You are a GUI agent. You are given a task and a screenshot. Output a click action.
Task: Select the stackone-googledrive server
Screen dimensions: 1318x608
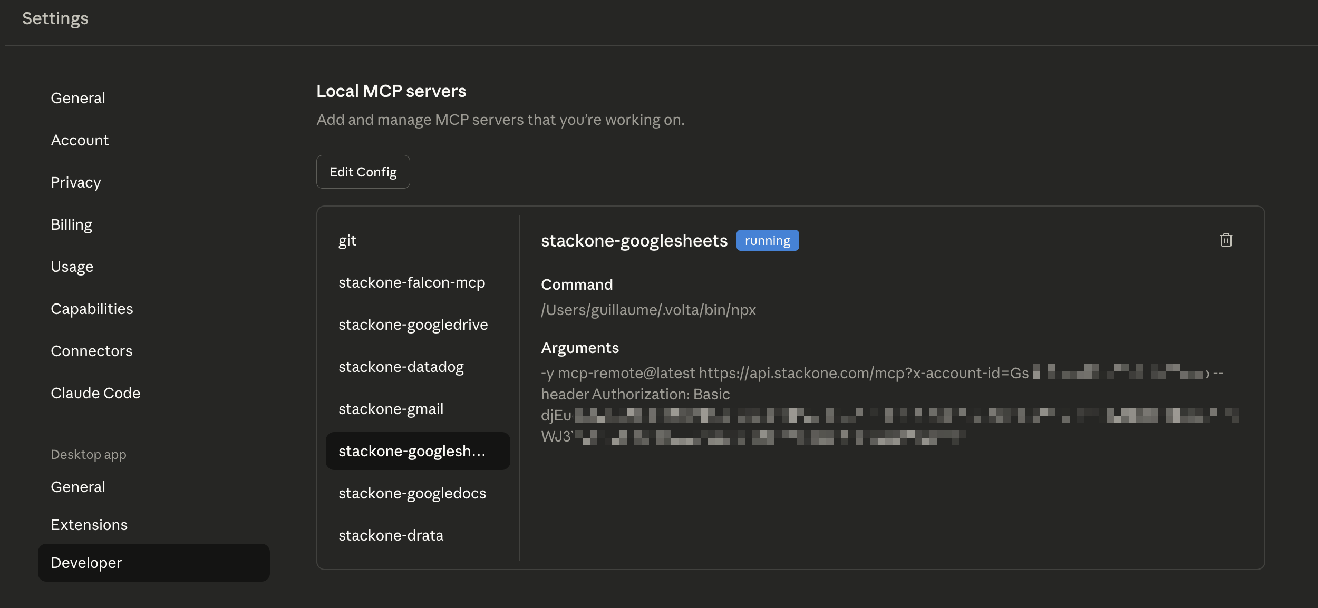[x=413, y=325]
